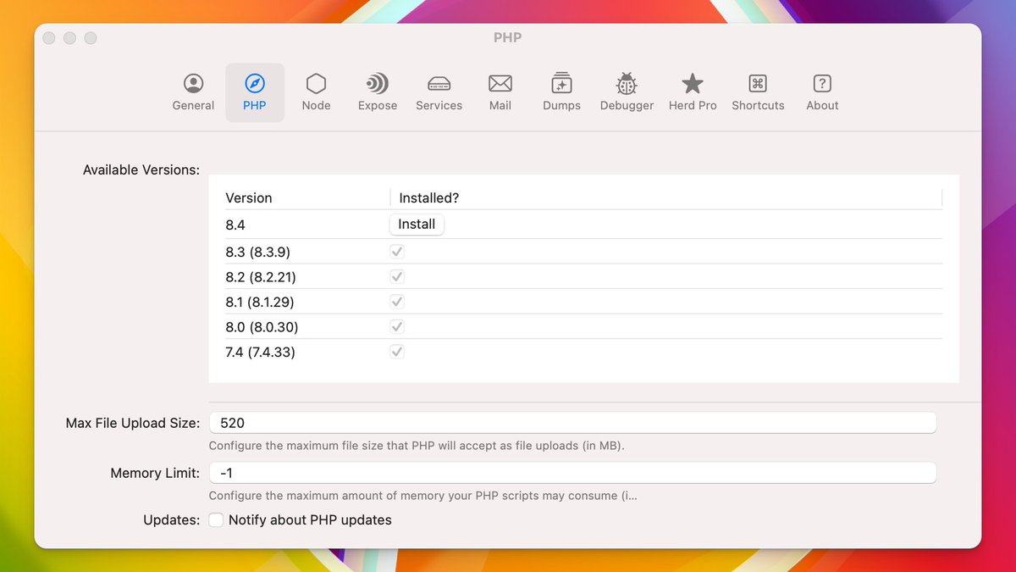Click the Installed? column header
The width and height of the screenshot is (1016, 572).
pos(429,197)
